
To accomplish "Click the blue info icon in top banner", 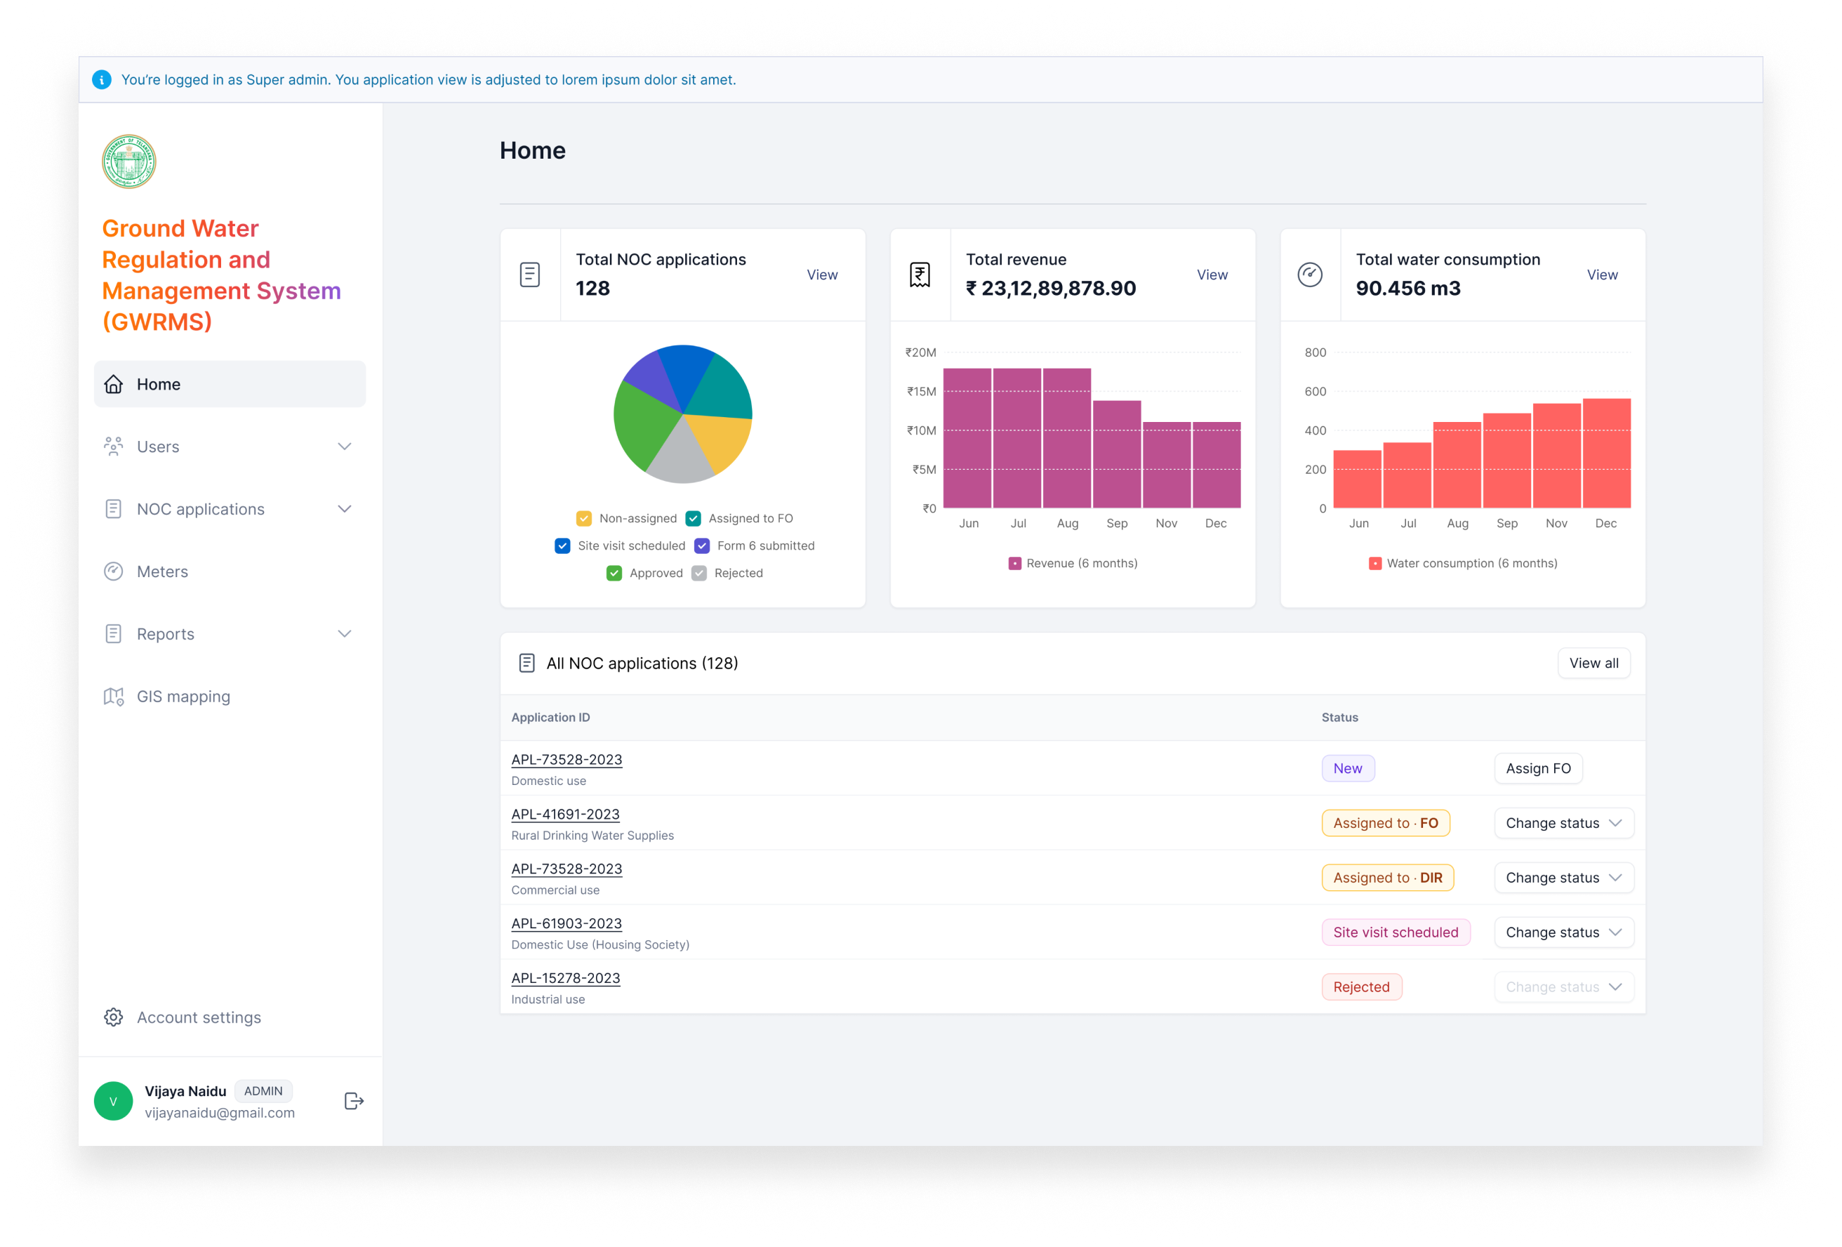I will click(102, 80).
